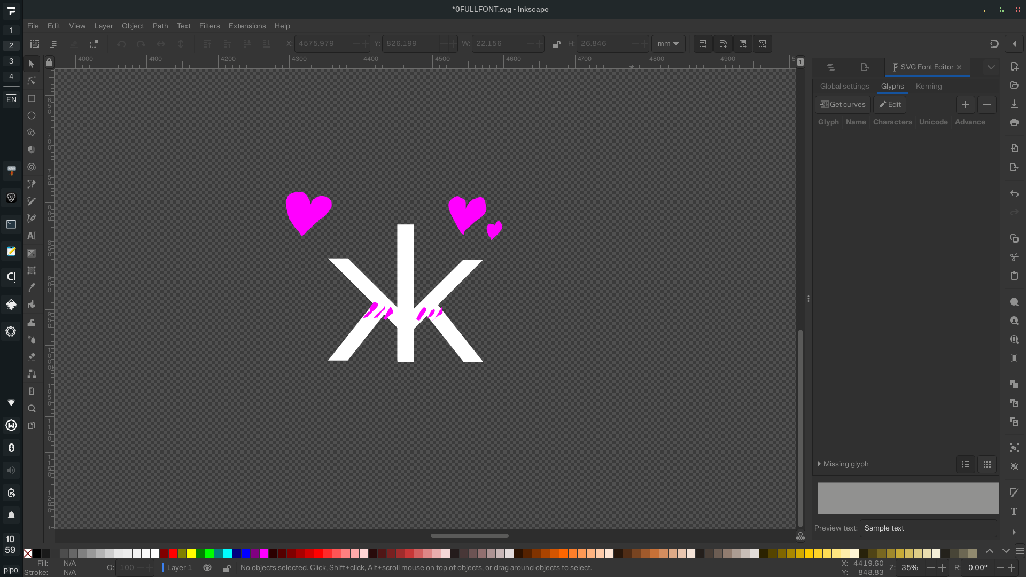Click the Preview text input field
Viewport: 1026px width, 577px height.
click(928, 528)
